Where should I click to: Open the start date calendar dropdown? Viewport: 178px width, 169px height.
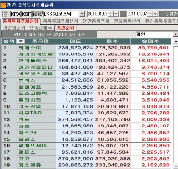click(x=116, y=14)
